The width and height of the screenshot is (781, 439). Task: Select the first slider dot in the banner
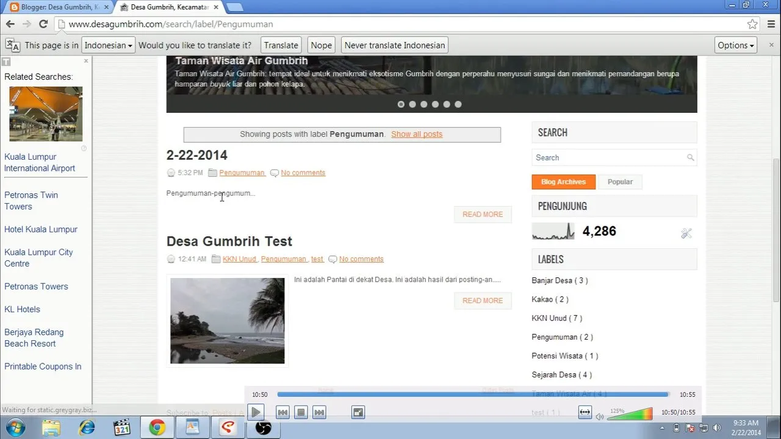click(401, 104)
